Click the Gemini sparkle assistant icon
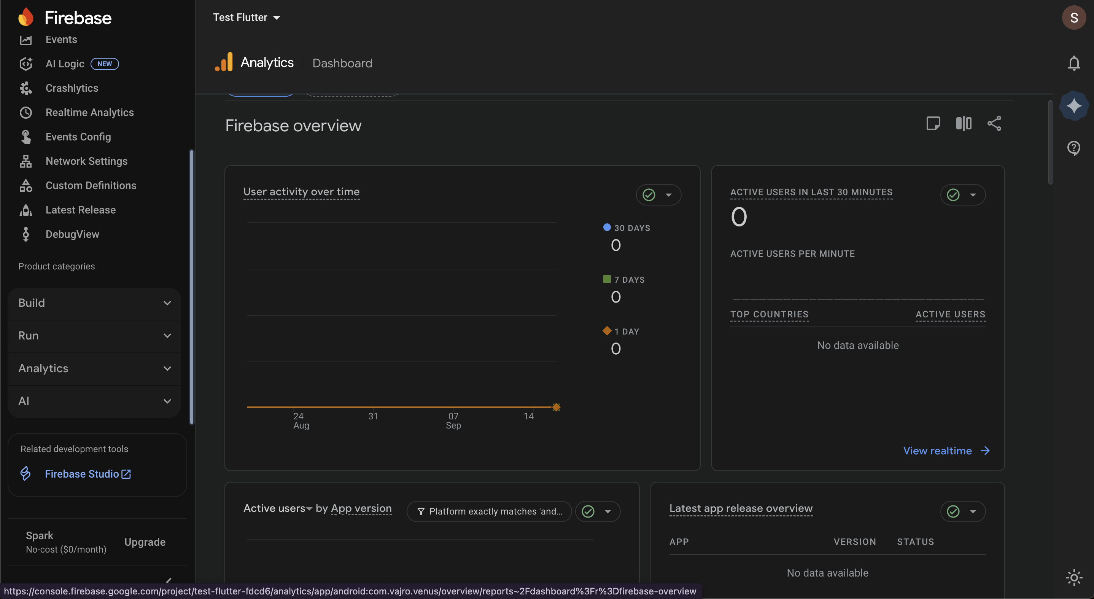 pos(1073,105)
